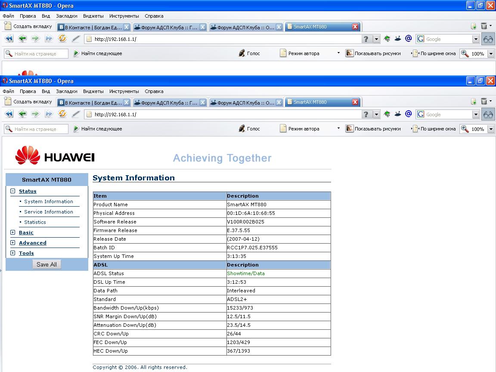496x372 pixels.
Task: Click the Voice (Голос) button in front window
Action: [249, 129]
